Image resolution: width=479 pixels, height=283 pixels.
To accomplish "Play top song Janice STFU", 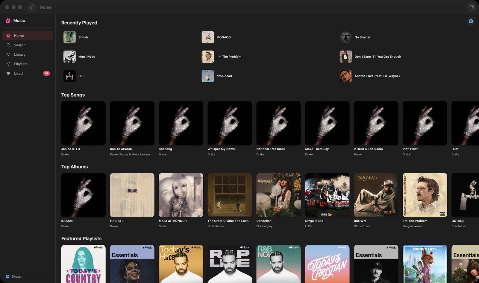I will click(x=83, y=123).
